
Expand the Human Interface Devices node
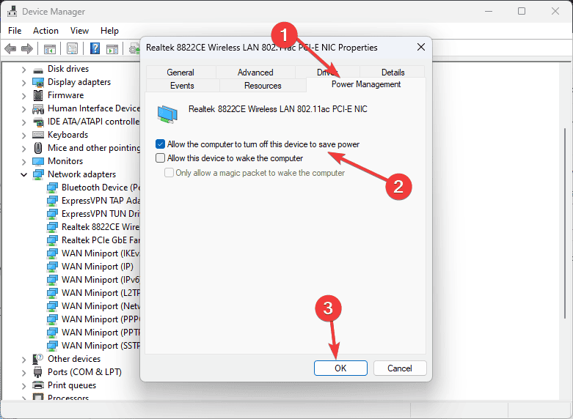coord(23,108)
